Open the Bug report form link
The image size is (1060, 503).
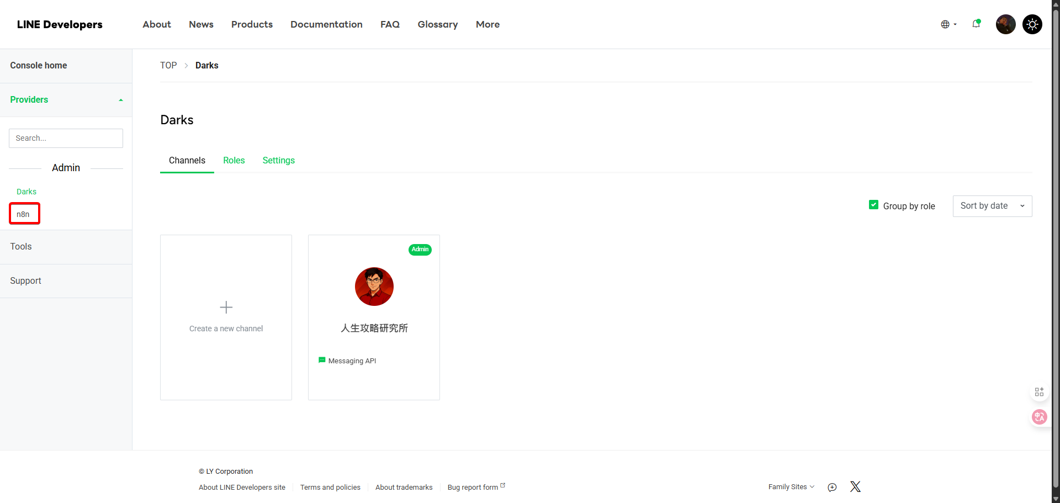(473, 487)
